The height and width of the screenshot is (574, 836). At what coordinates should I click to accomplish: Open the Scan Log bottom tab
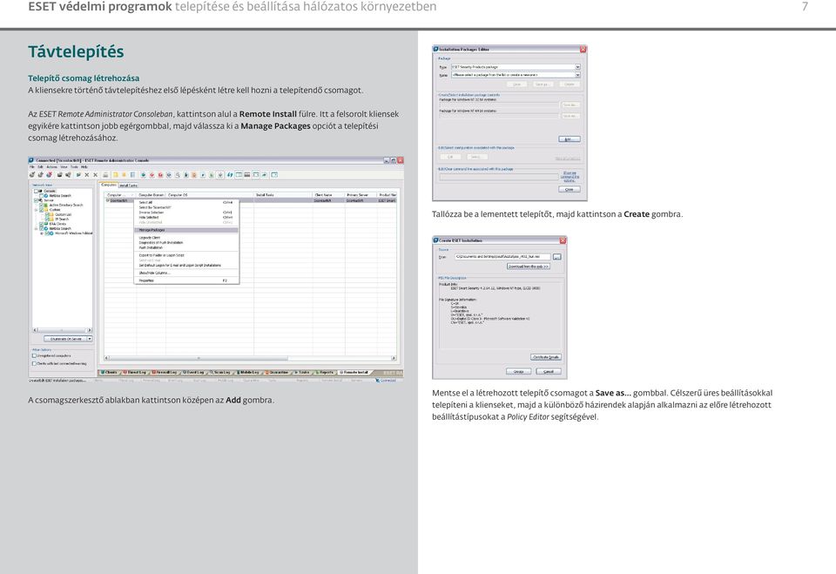[x=221, y=372]
